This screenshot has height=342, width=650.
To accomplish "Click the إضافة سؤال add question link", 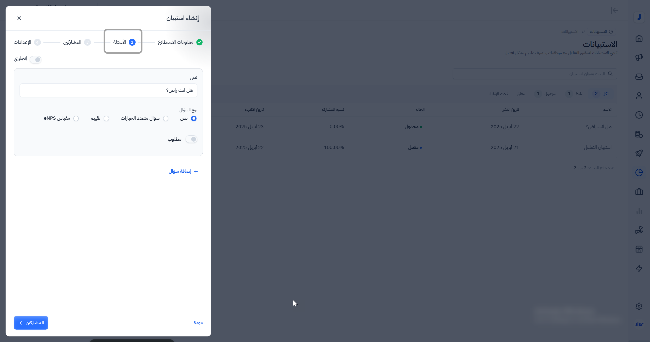I will coord(183,172).
